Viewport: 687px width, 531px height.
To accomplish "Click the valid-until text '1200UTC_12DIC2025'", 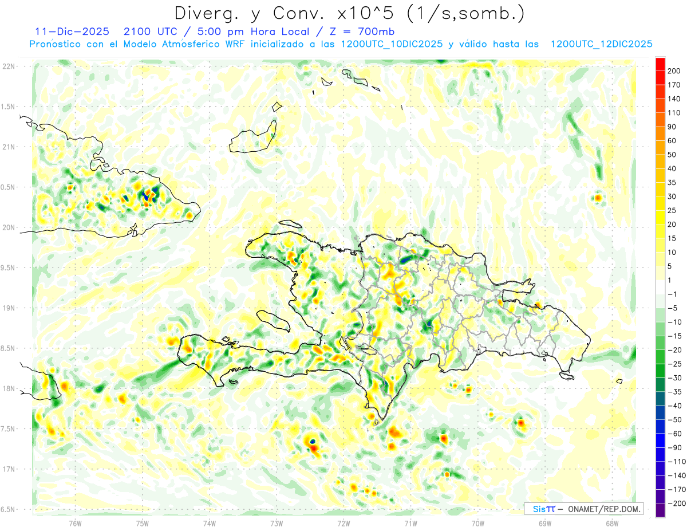I will (x=602, y=44).
